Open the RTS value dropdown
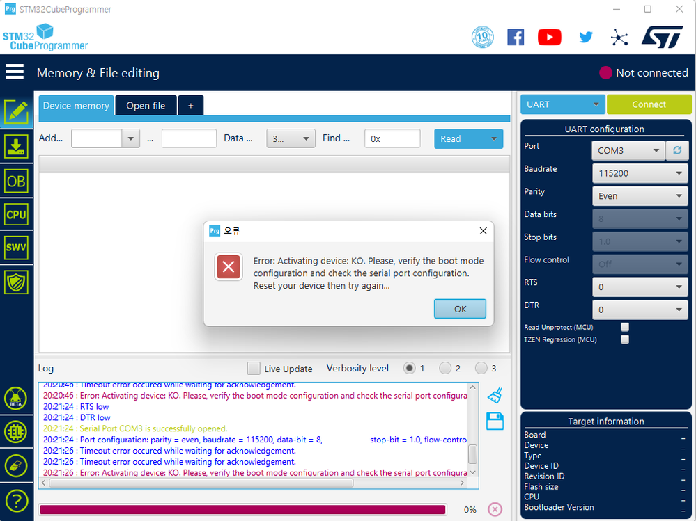696x521 pixels. pos(640,287)
